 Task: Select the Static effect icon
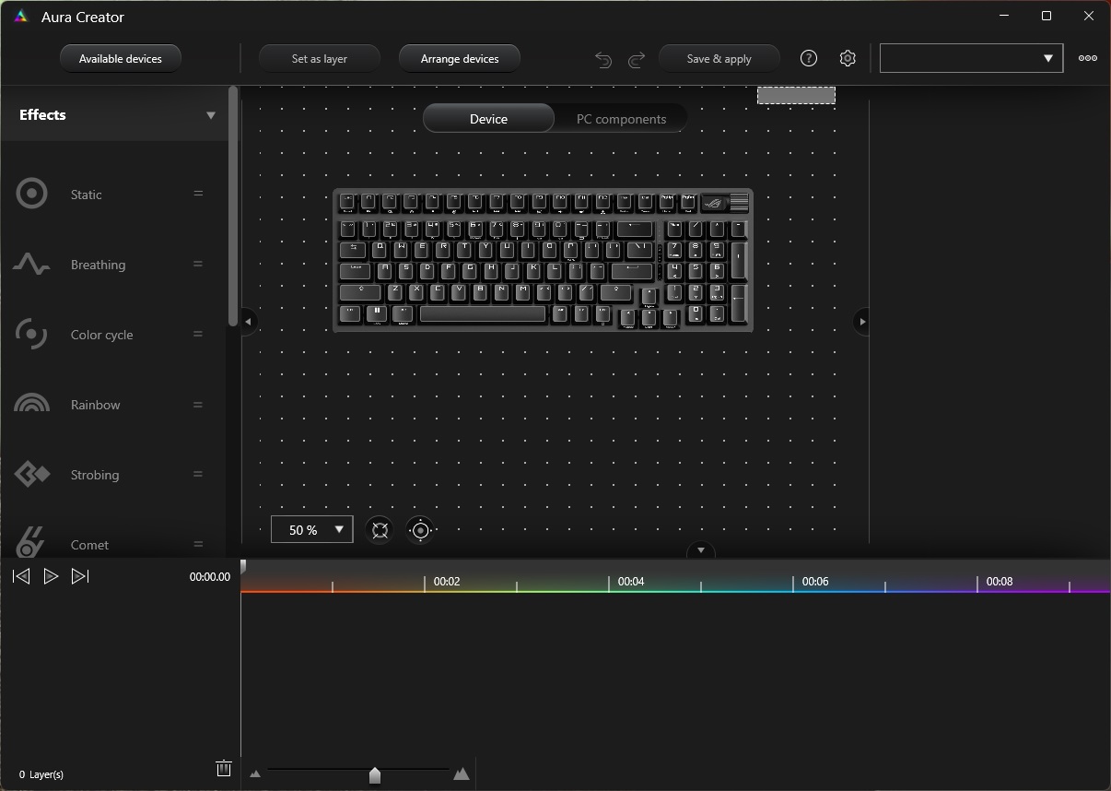[32, 195]
